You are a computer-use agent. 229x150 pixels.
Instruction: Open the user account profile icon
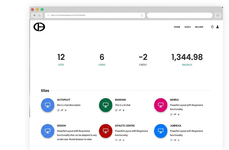217,27
